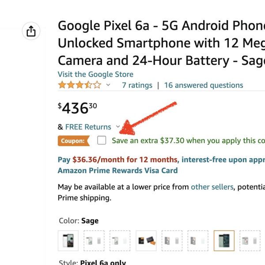Screen dimensions: 265x265
Task: Expand the FREE Returns chevron
Action: pyautogui.click(x=117, y=127)
